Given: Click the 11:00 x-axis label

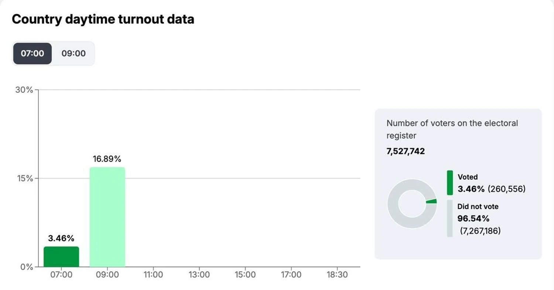Looking at the screenshot, I should [x=153, y=275].
